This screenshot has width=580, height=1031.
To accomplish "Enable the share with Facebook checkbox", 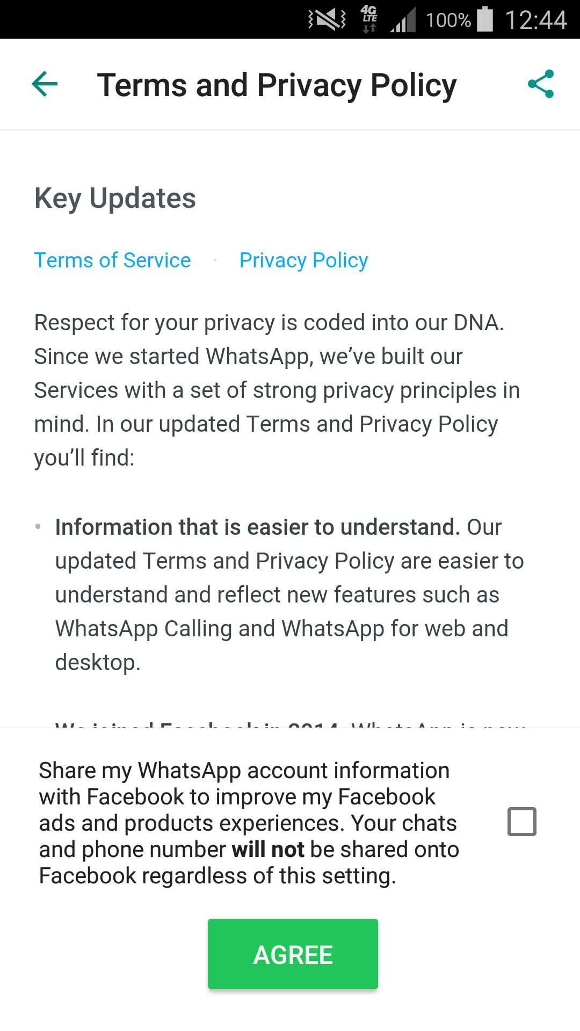I will pyautogui.click(x=522, y=822).
